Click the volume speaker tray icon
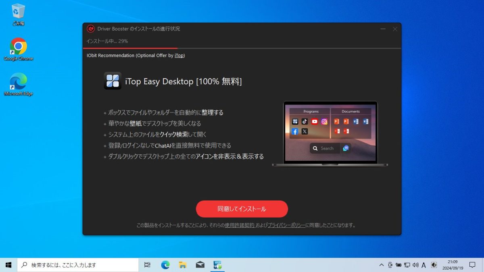Image resolution: width=484 pixels, height=272 pixels. [415, 265]
